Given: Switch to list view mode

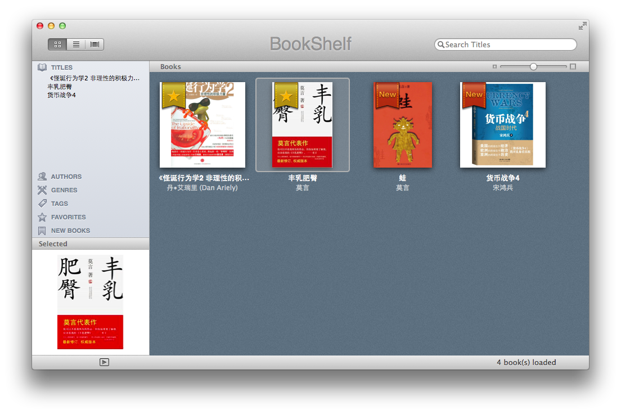Looking at the screenshot, I should pyautogui.click(x=76, y=44).
